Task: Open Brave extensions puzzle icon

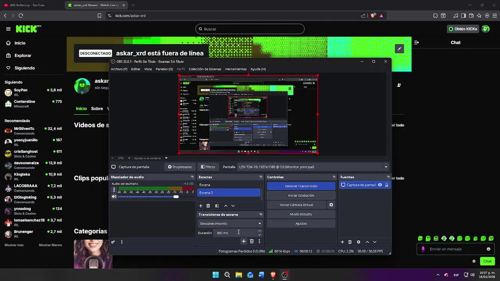Action: (436, 16)
